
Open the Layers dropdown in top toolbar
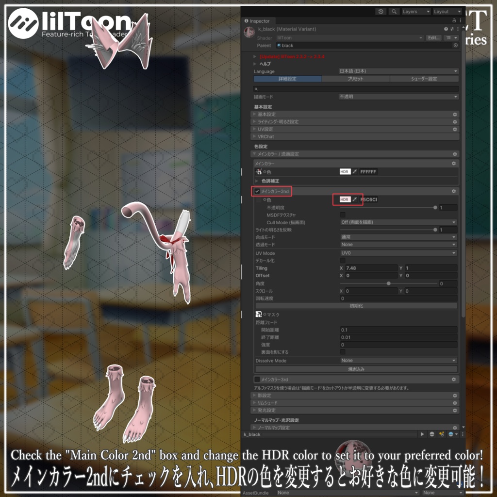click(416, 12)
